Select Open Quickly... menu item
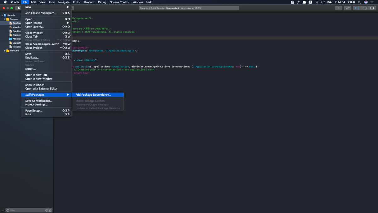The height and width of the screenshot is (213, 378). point(46,27)
